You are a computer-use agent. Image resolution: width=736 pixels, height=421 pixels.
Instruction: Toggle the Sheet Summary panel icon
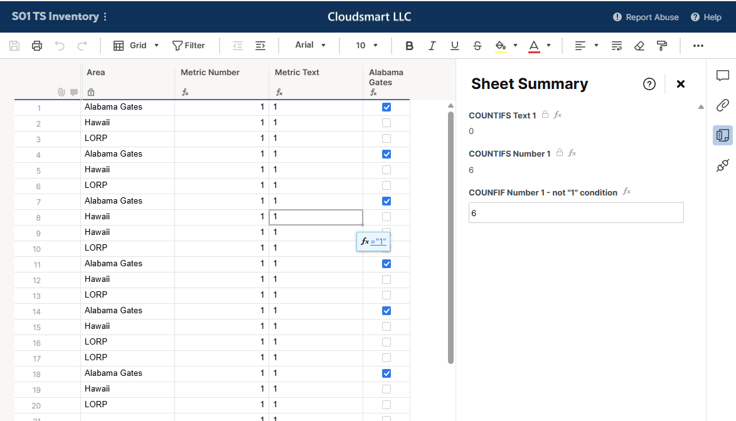click(723, 135)
